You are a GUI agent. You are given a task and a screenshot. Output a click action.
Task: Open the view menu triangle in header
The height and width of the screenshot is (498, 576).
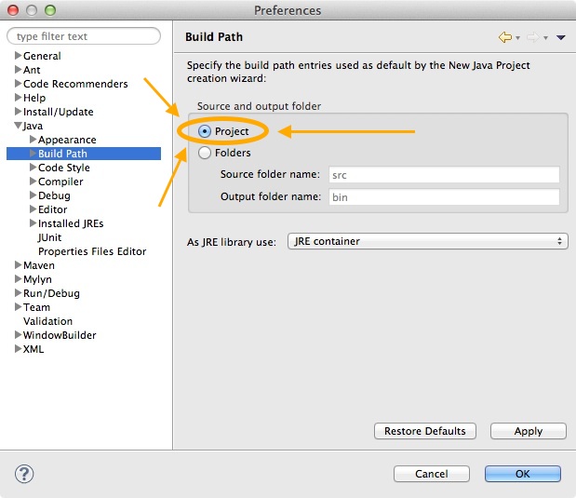pos(560,38)
